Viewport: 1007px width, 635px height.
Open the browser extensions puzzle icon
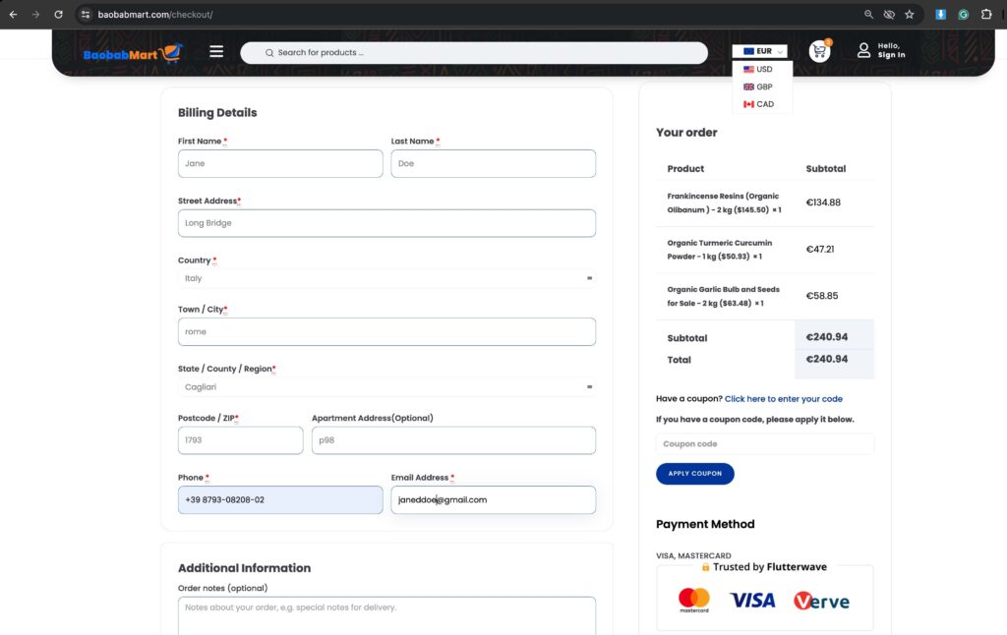(986, 14)
